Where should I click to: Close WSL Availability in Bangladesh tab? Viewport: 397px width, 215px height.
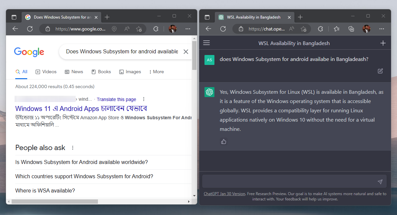tap(289, 17)
